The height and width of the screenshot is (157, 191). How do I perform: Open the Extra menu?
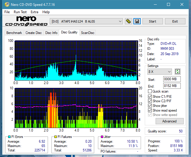click(x=35, y=12)
